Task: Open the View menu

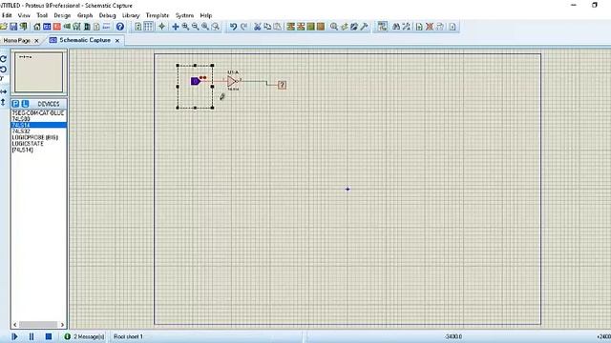Action: (24, 15)
